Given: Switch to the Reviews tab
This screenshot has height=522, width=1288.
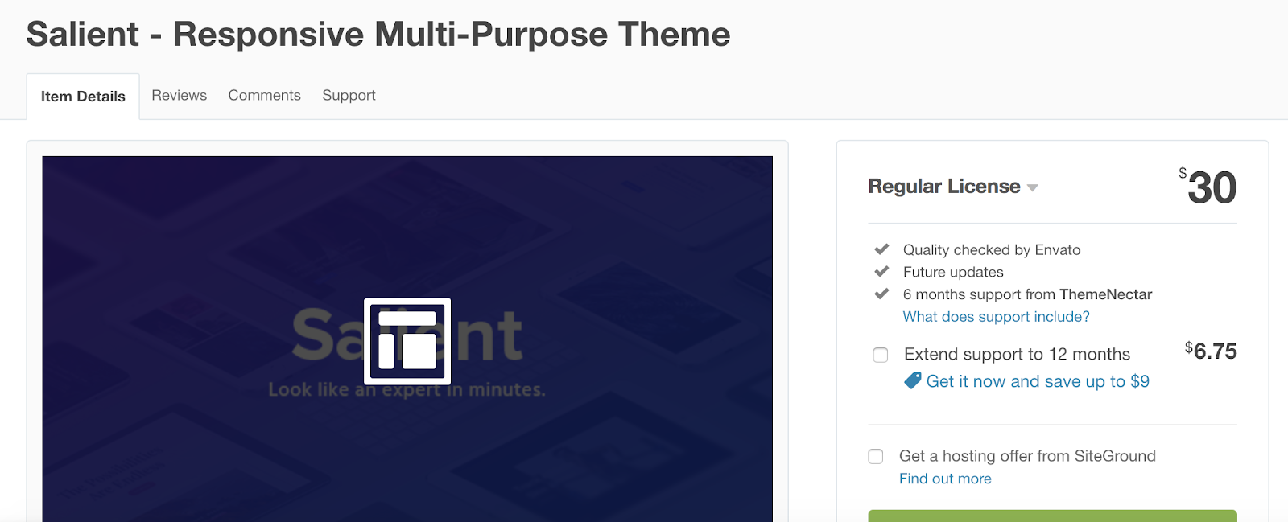Looking at the screenshot, I should 179,95.
